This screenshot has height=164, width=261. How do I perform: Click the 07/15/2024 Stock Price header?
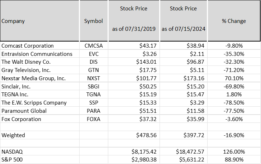(184, 21)
